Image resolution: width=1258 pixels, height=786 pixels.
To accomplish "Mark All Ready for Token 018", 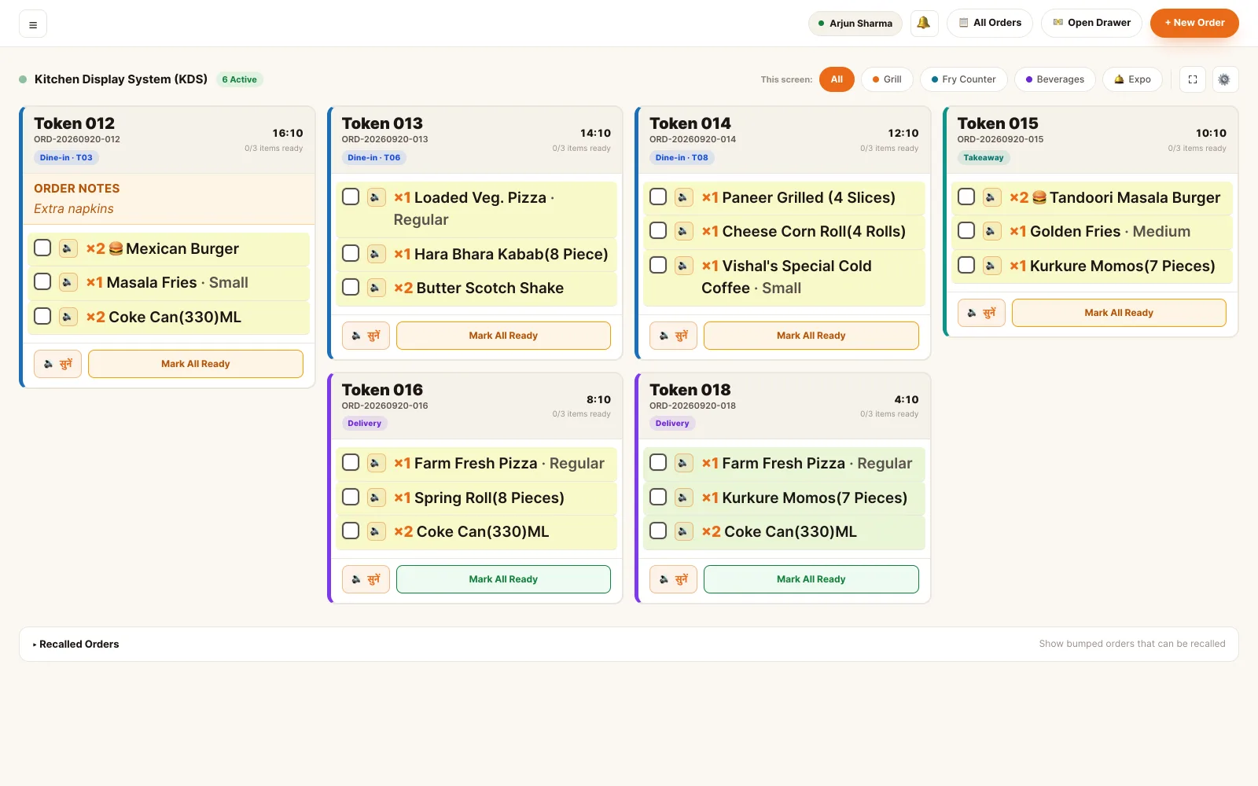I will [x=811, y=579].
